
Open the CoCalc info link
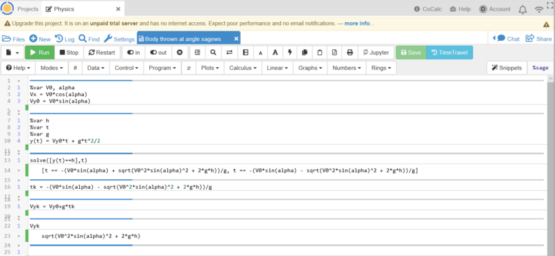click(x=429, y=9)
